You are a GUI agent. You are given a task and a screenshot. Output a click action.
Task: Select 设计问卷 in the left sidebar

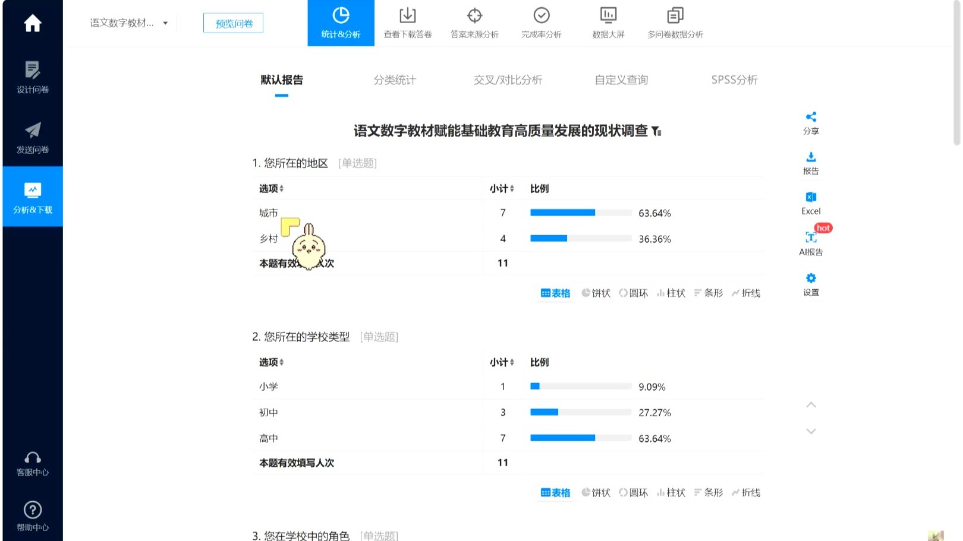click(x=32, y=78)
